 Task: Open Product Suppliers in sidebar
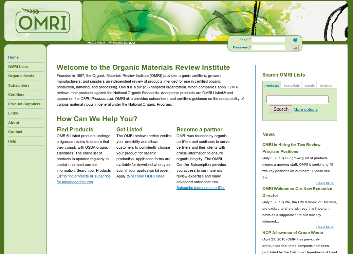pos(24,104)
